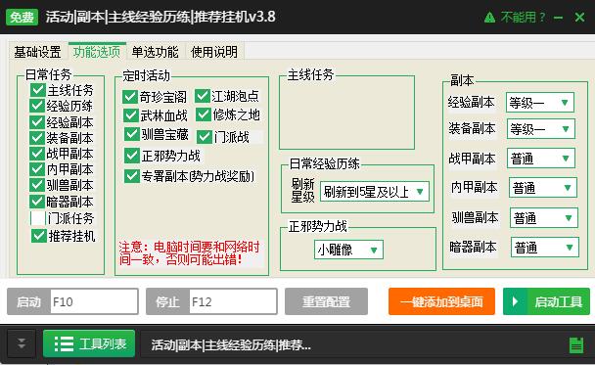
Task: Switch to the 功能选项 tab
Action: (x=97, y=52)
